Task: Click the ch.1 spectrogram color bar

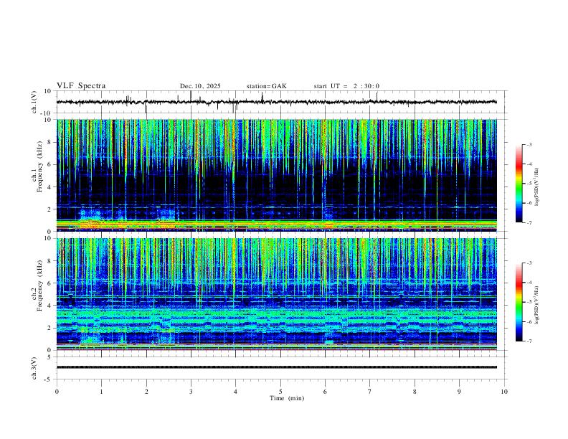Action: click(x=519, y=184)
